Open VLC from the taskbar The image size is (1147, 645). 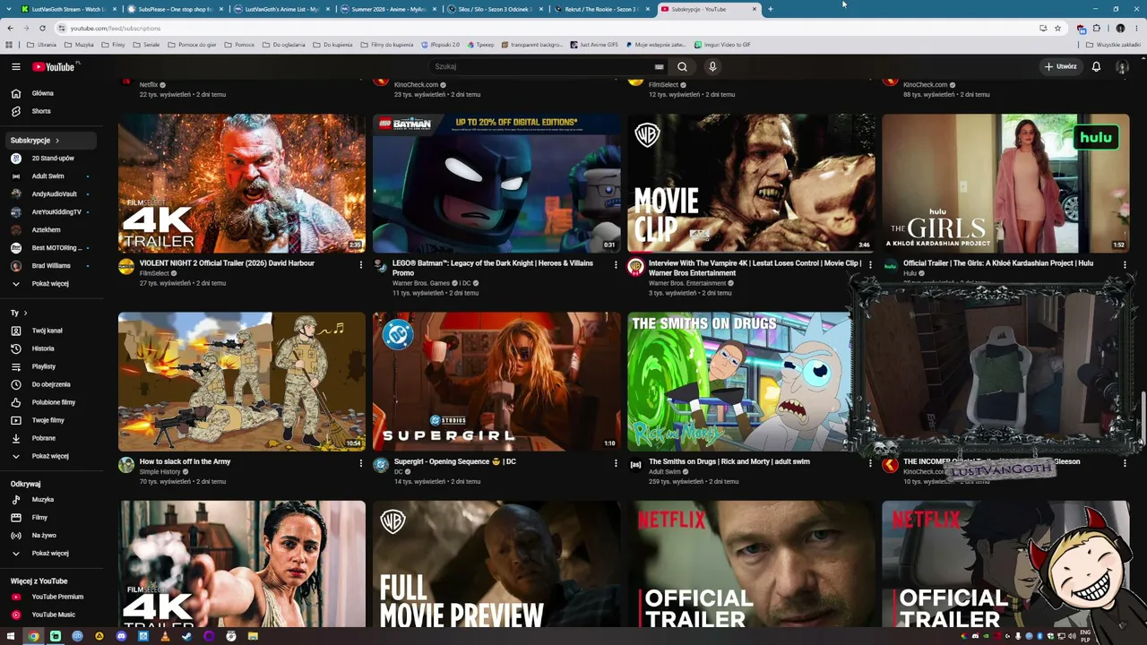pos(165,636)
